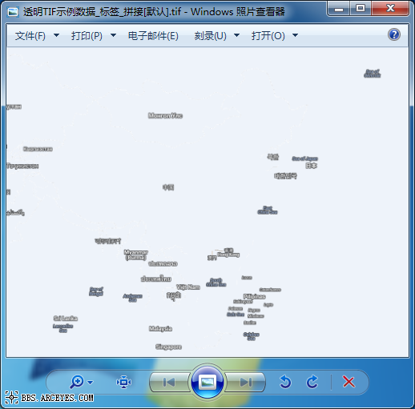The width and height of the screenshot is (415, 409).
Task: Click the photo viewer title bar icon
Action: (13, 12)
